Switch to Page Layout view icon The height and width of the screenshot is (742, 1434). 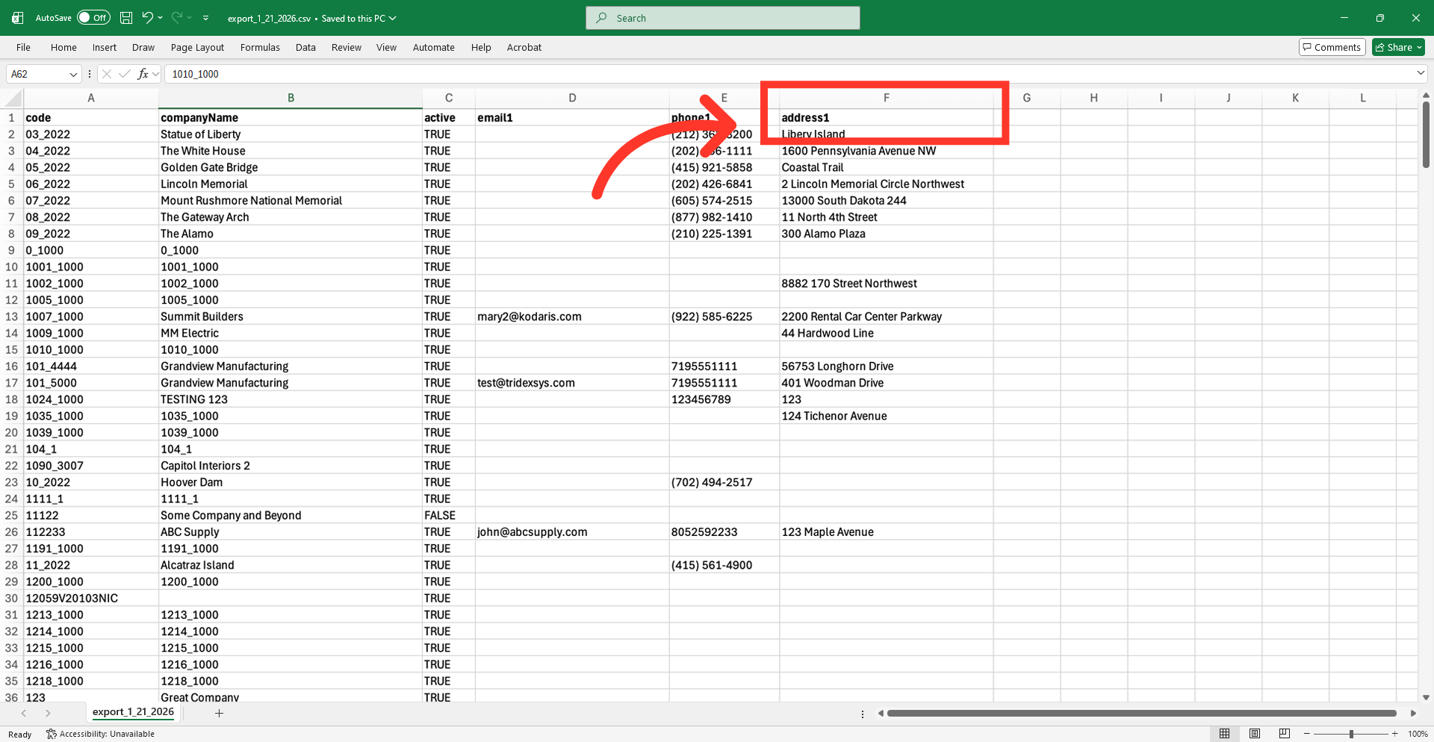pos(1255,734)
